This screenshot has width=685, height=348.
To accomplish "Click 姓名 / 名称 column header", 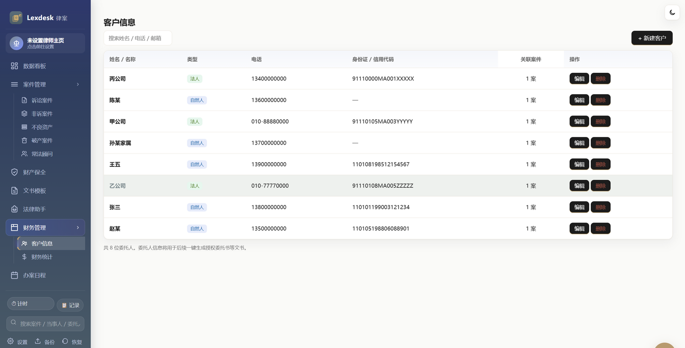I will pyautogui.click(x=122, y=59).
